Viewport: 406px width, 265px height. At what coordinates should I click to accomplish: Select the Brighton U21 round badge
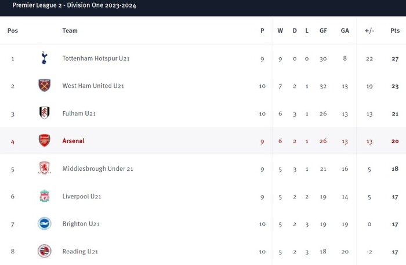point(44,224)
